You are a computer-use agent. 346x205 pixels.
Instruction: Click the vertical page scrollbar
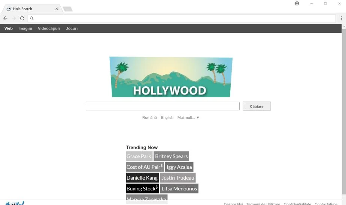(344, 112)
